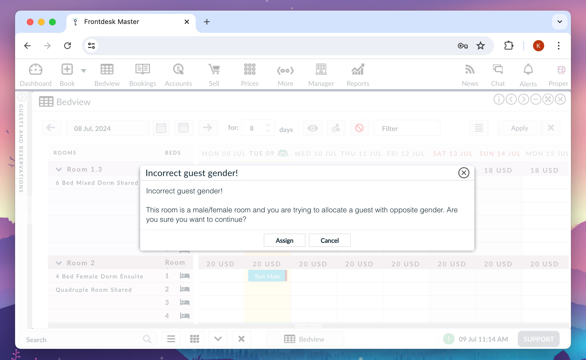
Task: Expand Room 1.3 room section
Action: click(x=59, y=169)
